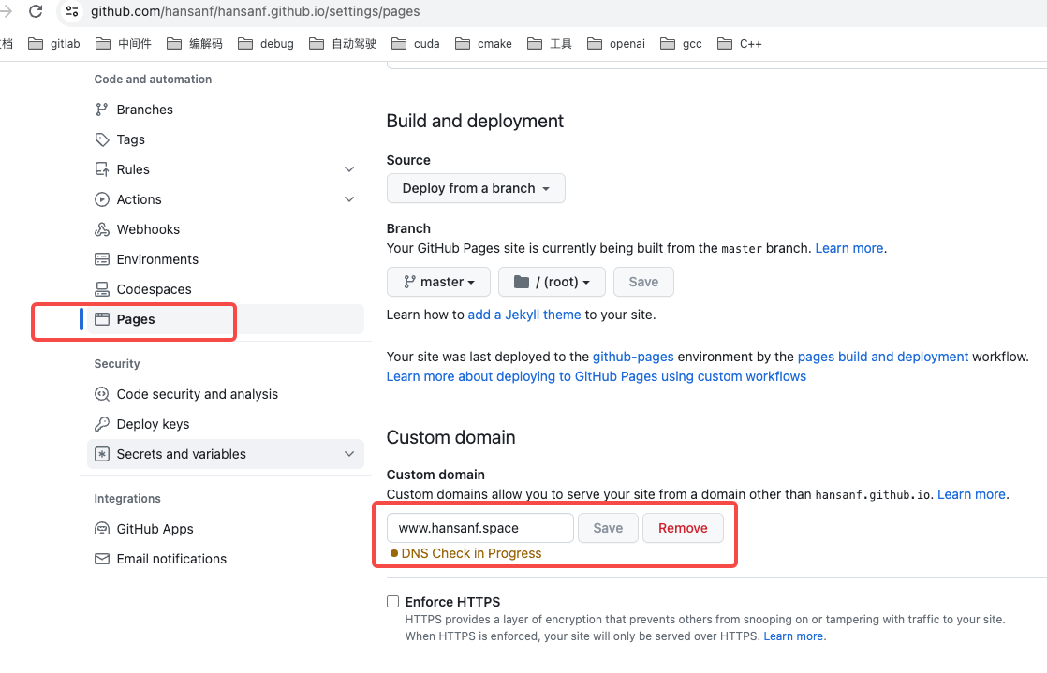Click DNS Check in Progress status text

pyautogui.click(x=471, y=553)
